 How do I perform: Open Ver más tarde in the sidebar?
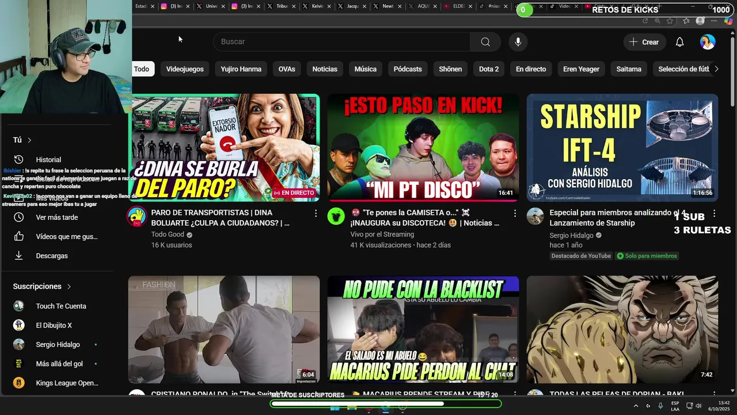(x=57, y=217)
